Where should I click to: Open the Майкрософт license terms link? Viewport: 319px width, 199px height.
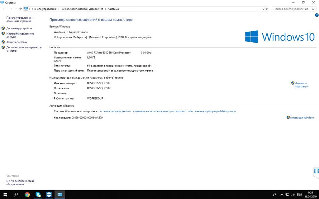click(168, 111)
